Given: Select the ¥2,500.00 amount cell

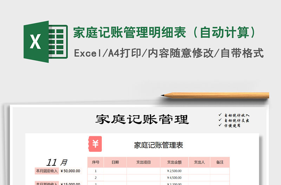Looking at the screenshot, I should pos(174,171).
